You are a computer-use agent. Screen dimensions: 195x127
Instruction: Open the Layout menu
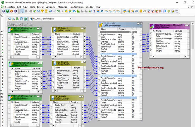(x=40, y=7)
